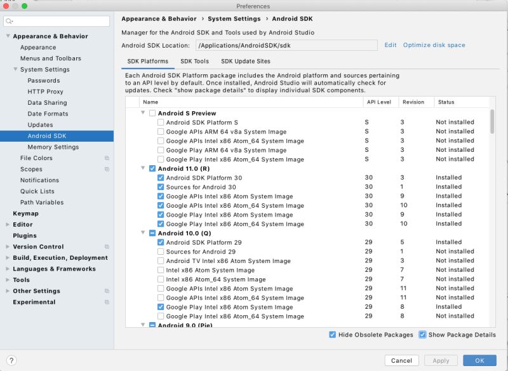Image resolution: width=508 pixels, height=371 pixels.
Task: Expand the Version Control section
Action: [8, 246]
